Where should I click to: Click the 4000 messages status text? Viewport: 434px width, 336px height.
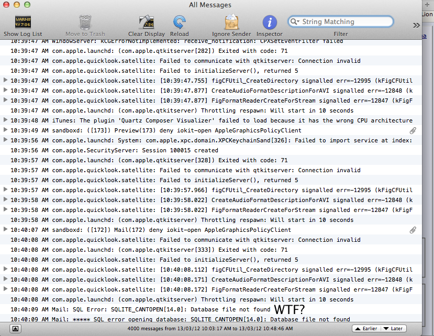pyautogui.click(x=210, y=329)
